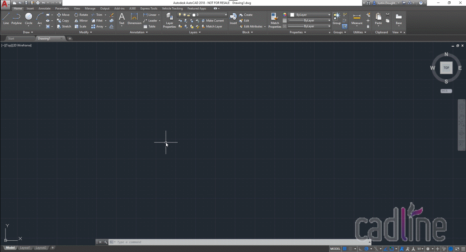Click the Group tool

[337, 18]
